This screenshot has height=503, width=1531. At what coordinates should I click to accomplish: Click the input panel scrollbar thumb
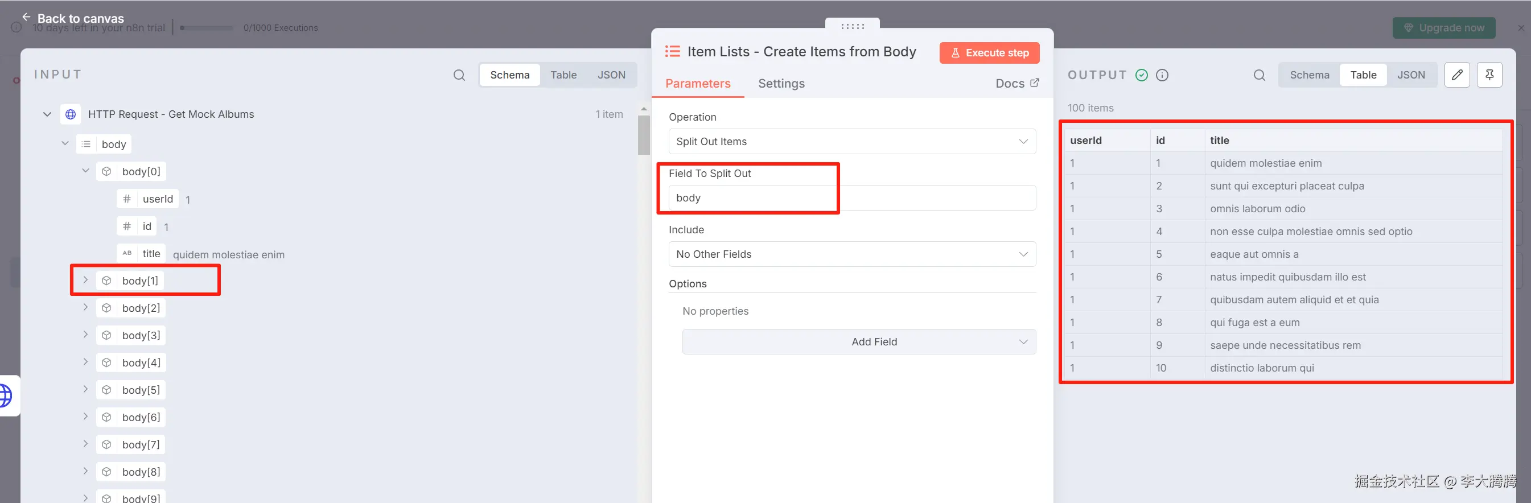[x=644, y=135]
